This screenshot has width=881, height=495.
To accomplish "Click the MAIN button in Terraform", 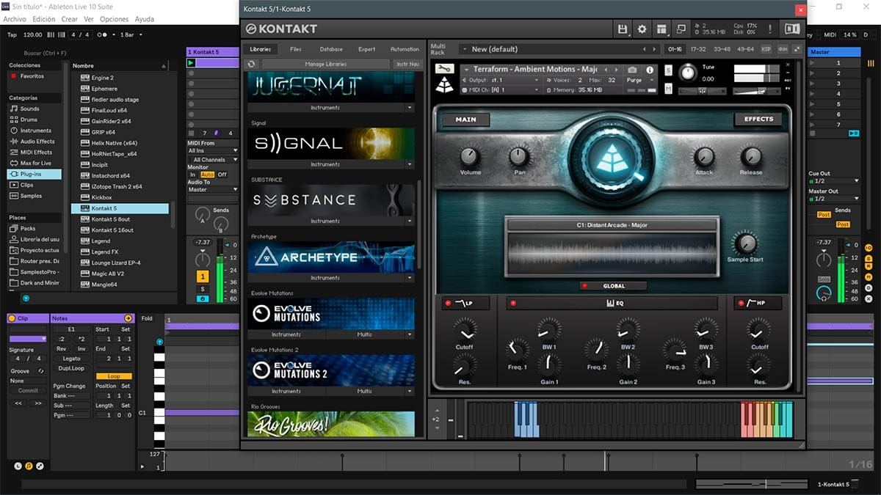I will pyautogui.click(x=466, y=119).
